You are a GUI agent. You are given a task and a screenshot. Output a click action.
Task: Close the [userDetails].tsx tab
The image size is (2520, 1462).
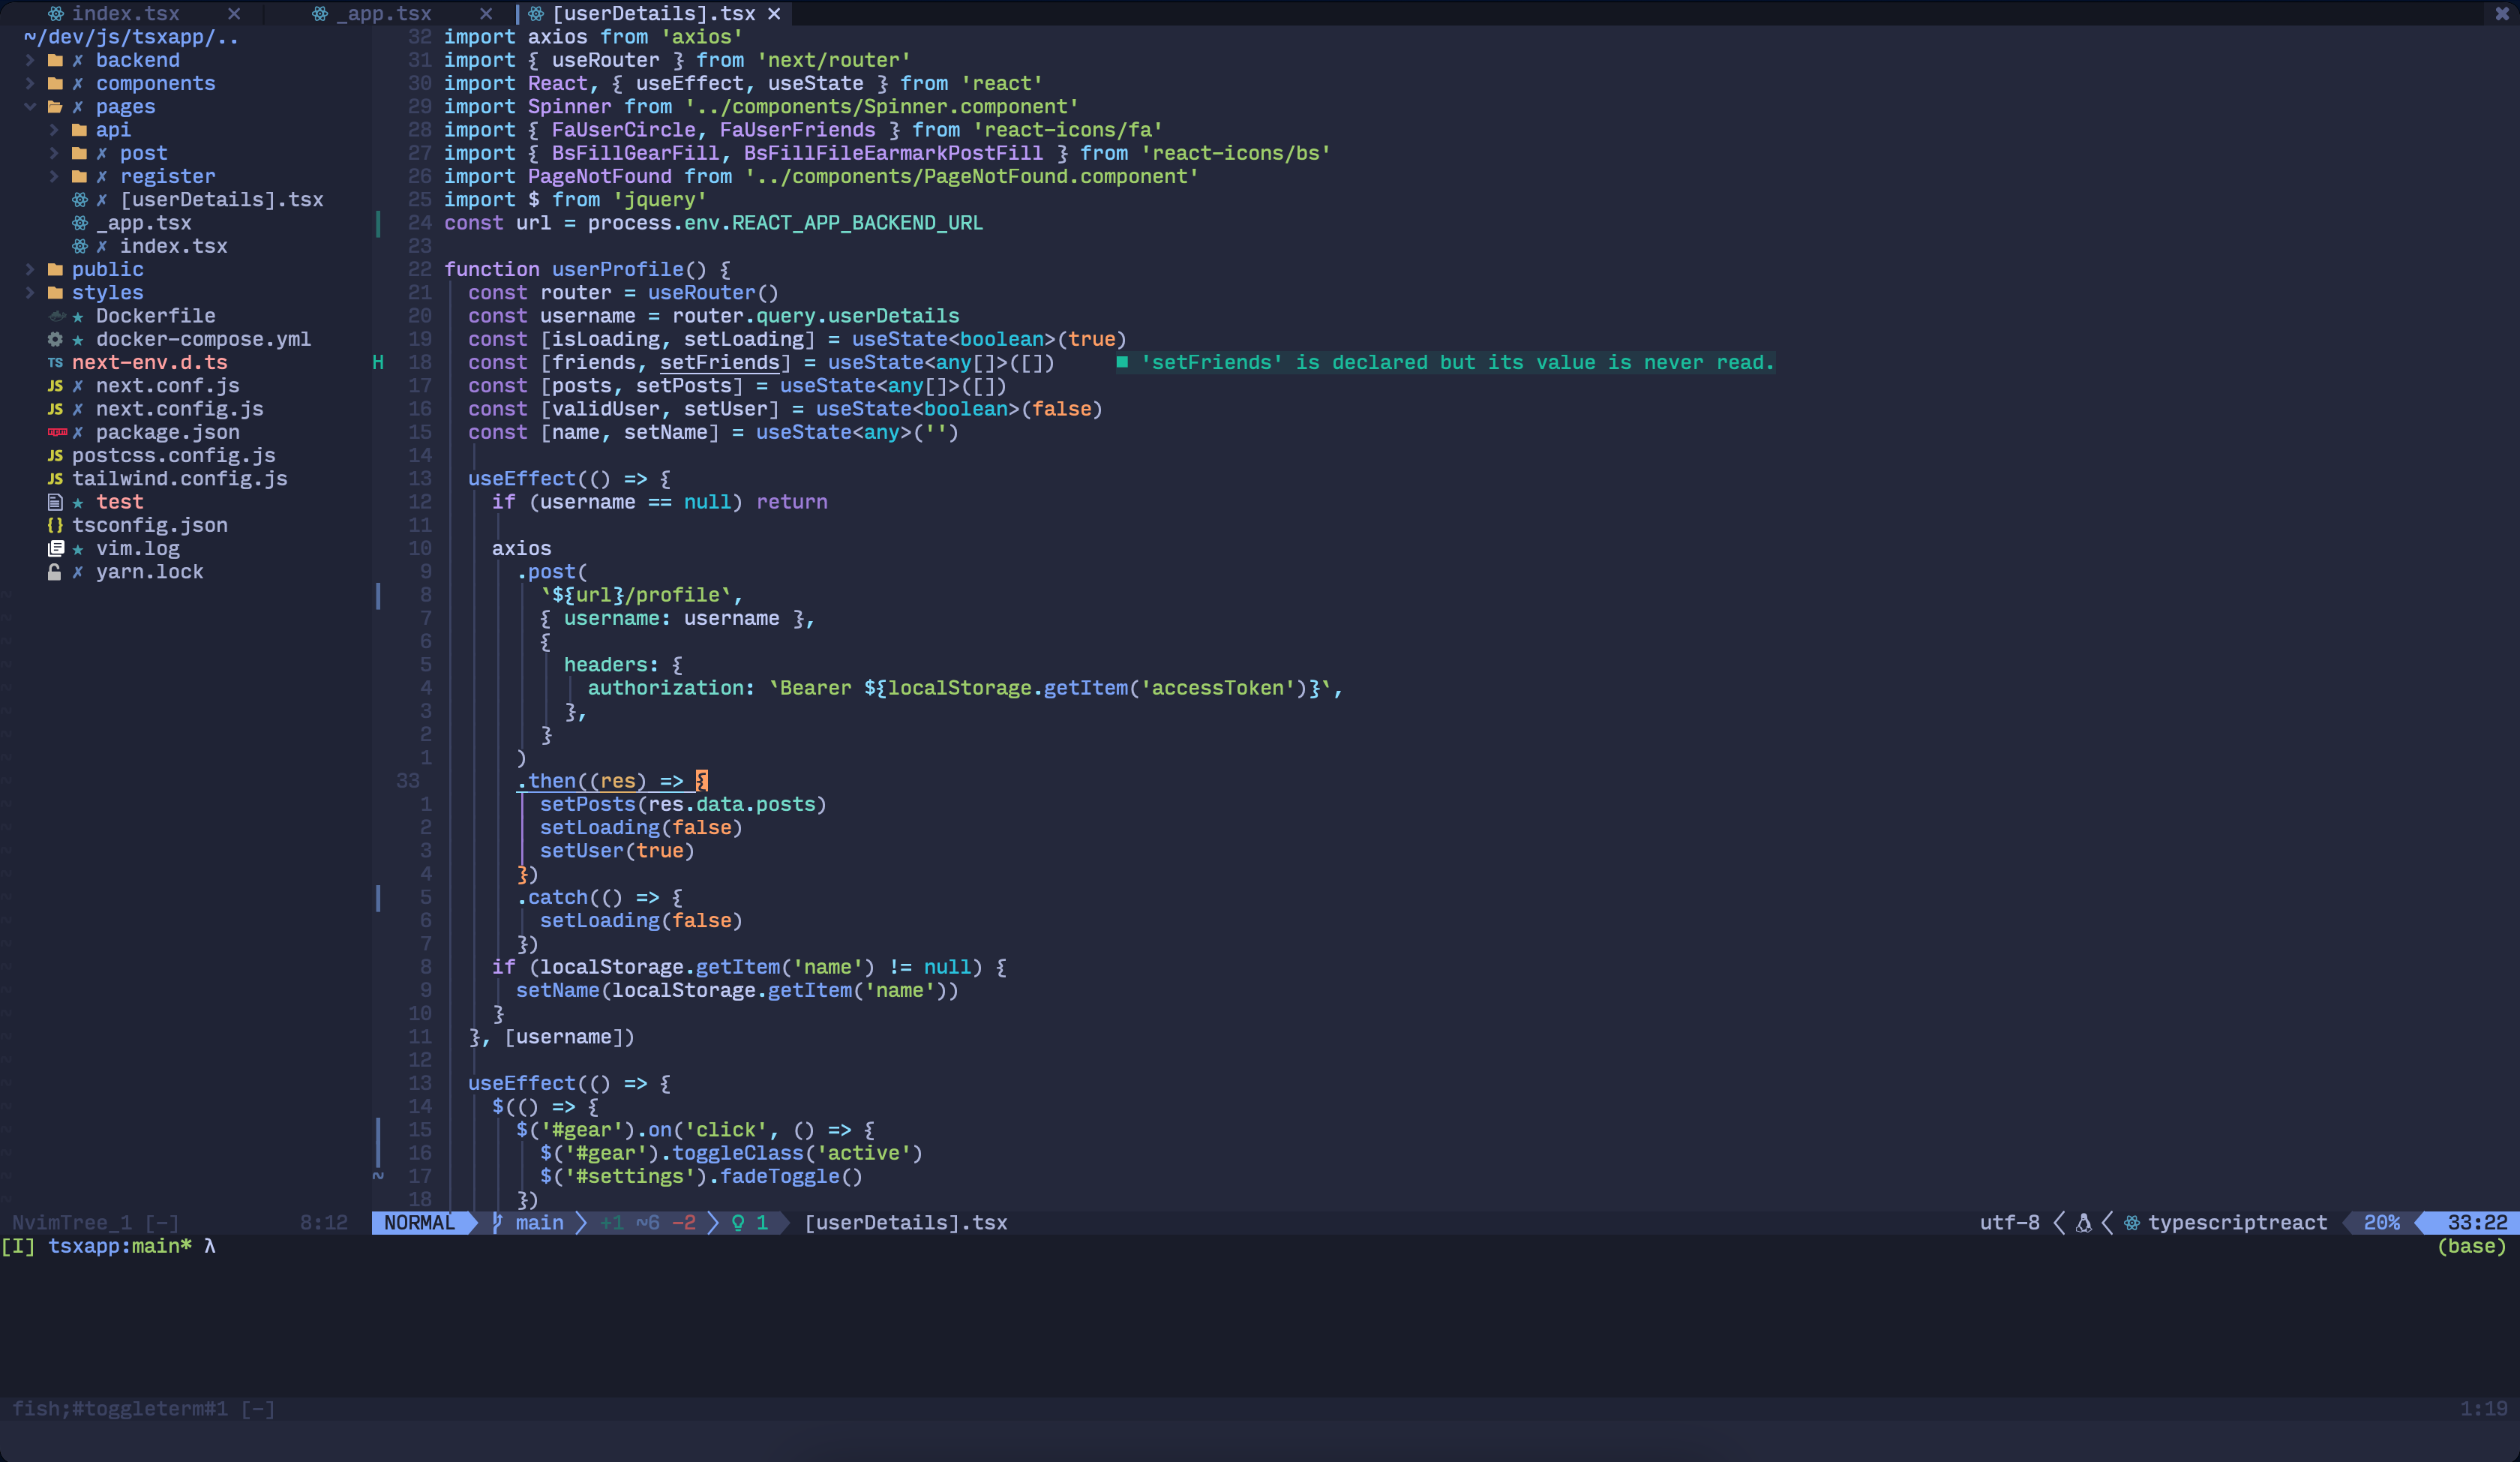tap(774, 13)
